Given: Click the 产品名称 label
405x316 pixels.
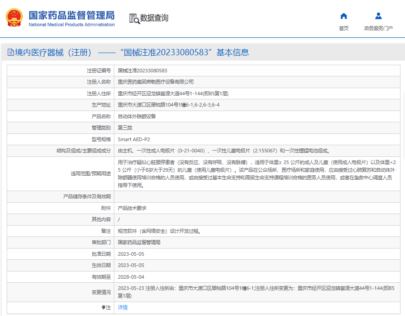Looking at the screenshot, I should (101, 116).
